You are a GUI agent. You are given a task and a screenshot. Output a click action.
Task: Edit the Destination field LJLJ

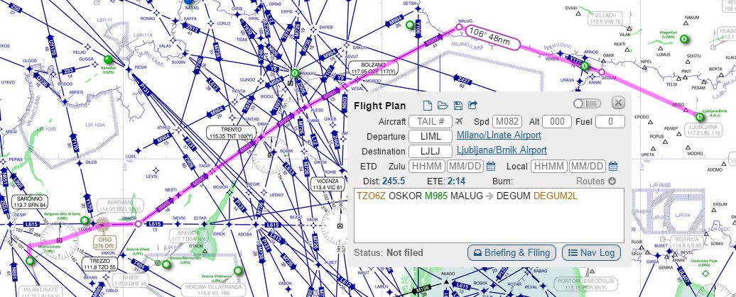pyautogui.click(x=431, y=151)
